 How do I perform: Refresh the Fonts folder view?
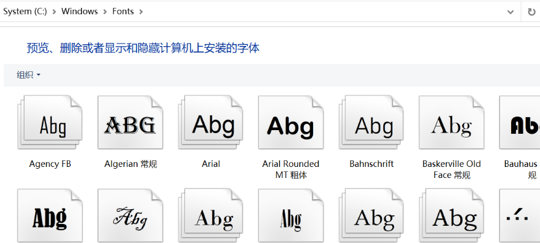pos(531,12)
